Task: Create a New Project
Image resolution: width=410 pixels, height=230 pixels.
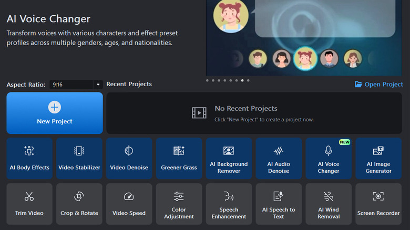Action: pyautogui.click(x=55, y=113)
